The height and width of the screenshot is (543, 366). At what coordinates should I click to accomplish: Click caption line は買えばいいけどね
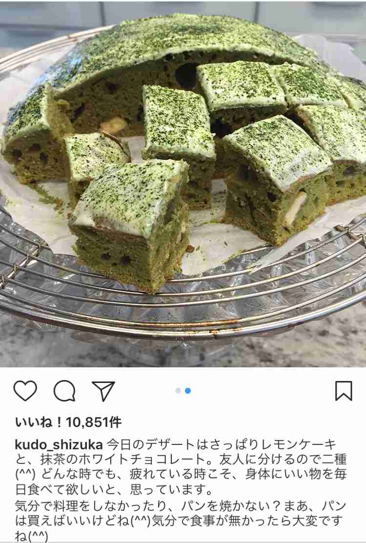click(180, 521)
